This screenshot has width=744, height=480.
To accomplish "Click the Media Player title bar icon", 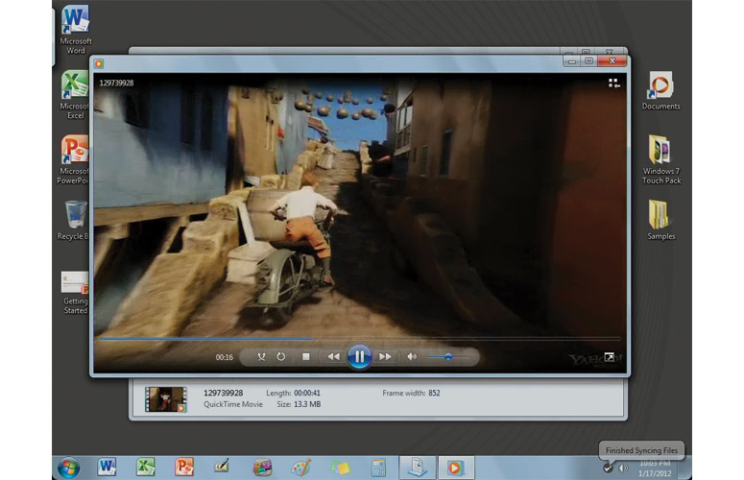I will [x=99, y=63].
